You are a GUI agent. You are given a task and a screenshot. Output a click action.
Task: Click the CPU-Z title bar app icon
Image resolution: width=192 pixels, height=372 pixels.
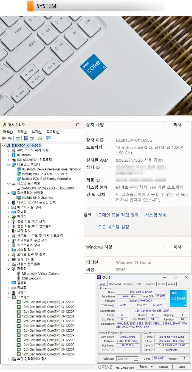pos(99,278)
